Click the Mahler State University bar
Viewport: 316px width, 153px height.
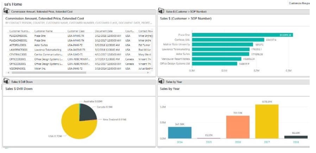222,44
